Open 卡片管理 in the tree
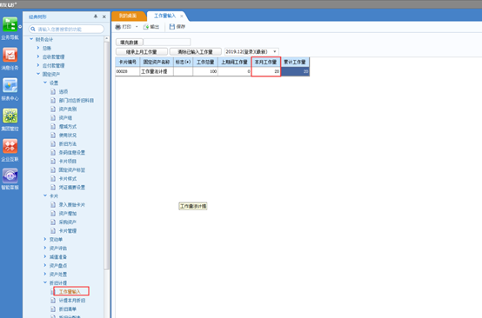 68,231
